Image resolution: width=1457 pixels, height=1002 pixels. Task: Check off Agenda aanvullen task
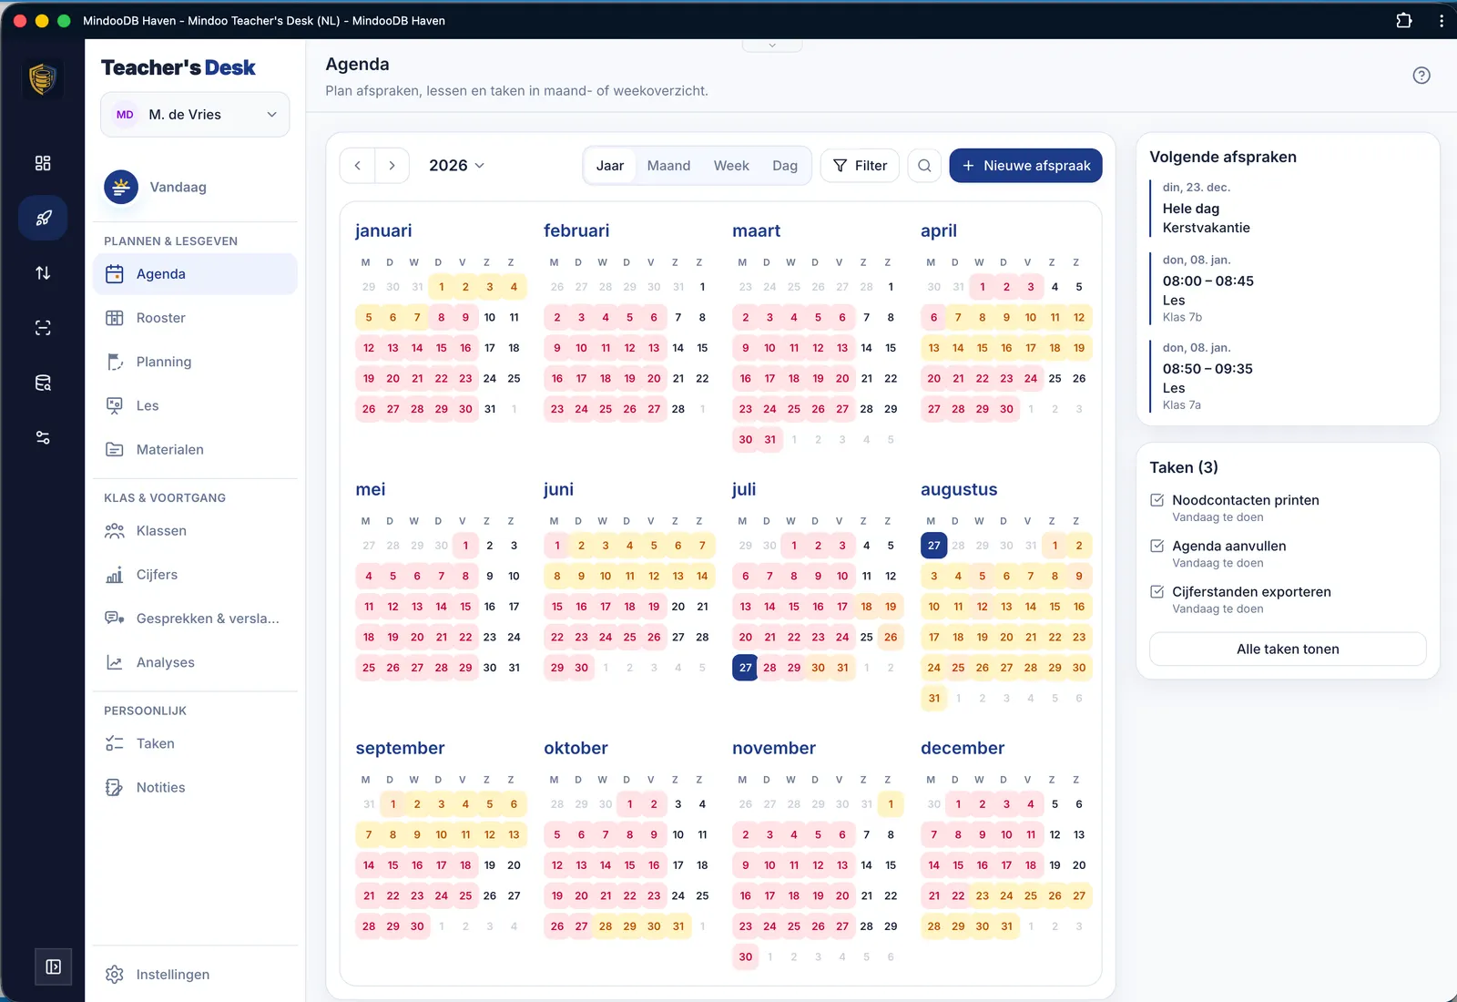(1157, 546)
